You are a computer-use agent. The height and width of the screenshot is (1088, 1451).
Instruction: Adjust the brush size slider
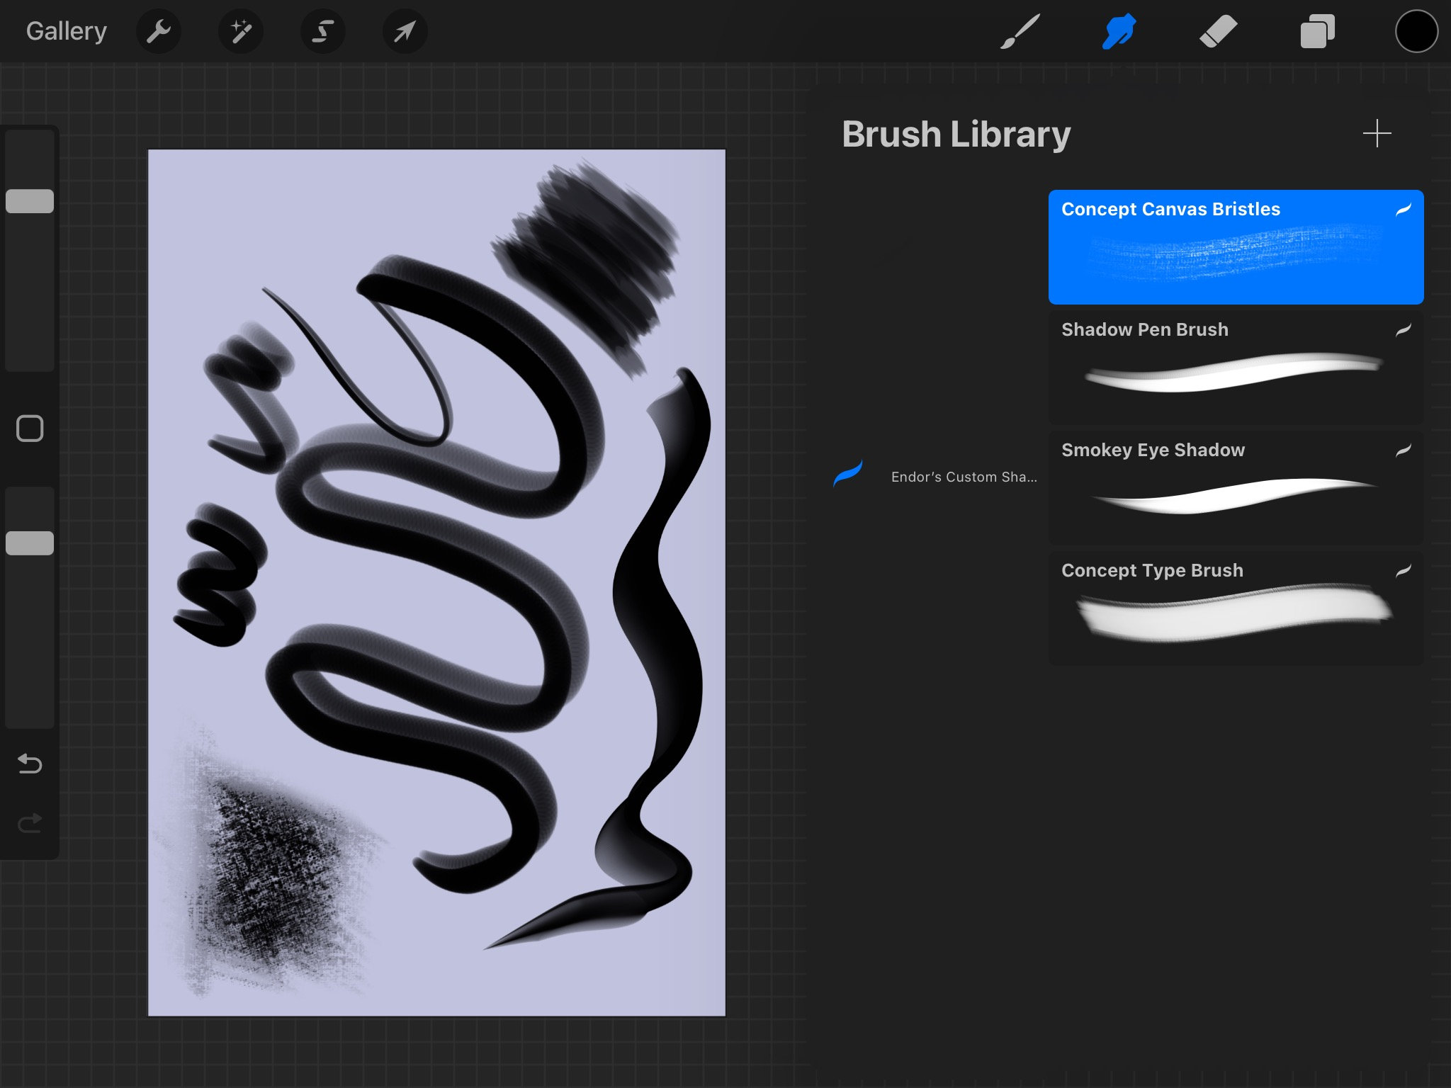point(29,200)
